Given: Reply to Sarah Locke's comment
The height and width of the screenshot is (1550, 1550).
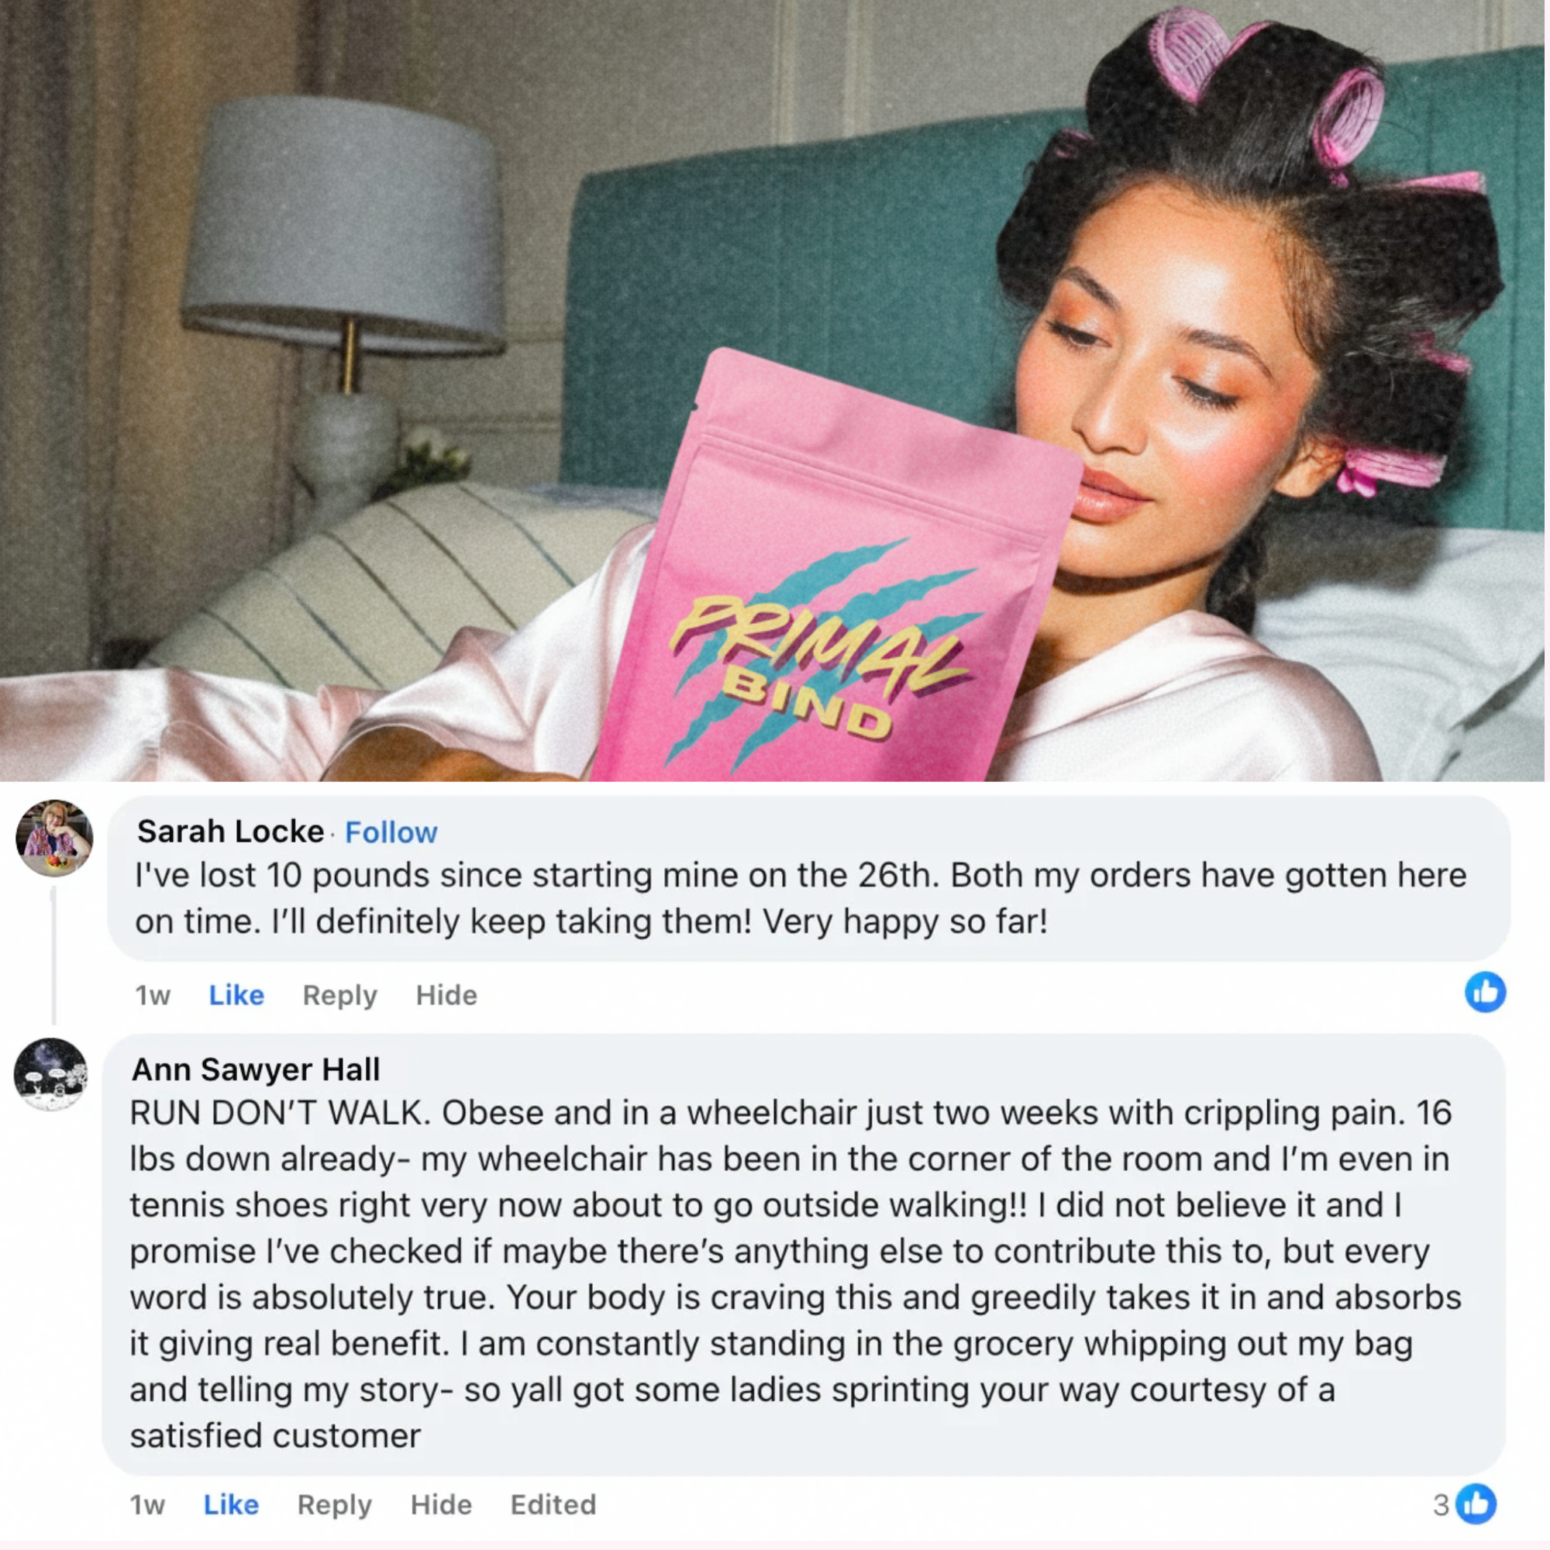Looking at the screenshot, I should (339, 996).
